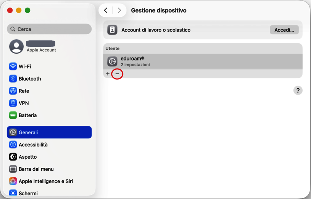311x199 pixels.
Task: Open Barra dei menu settings
Action: (36, 169)
